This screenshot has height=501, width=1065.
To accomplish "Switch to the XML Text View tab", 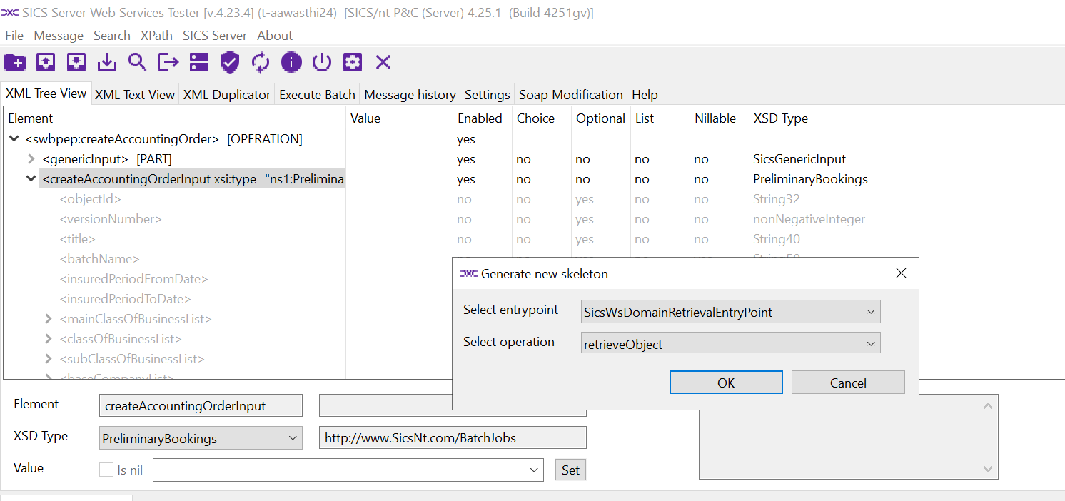I will pos(134,95).
